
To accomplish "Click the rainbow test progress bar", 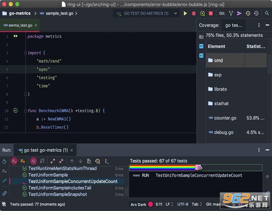I will tap(196, 167).
